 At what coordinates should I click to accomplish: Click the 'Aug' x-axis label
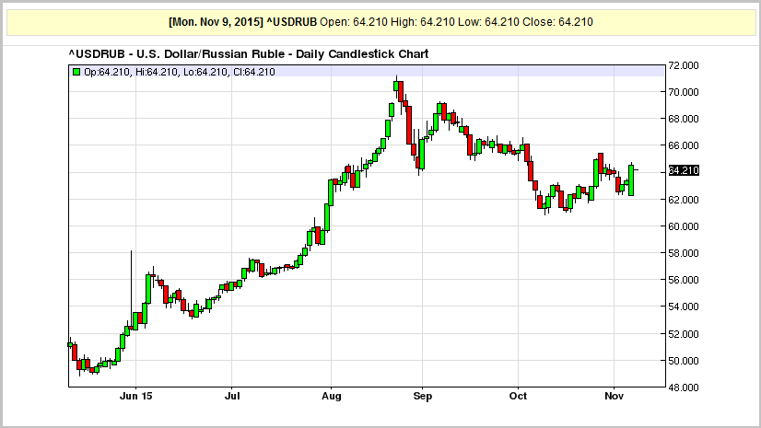click(x=332, y=396)
